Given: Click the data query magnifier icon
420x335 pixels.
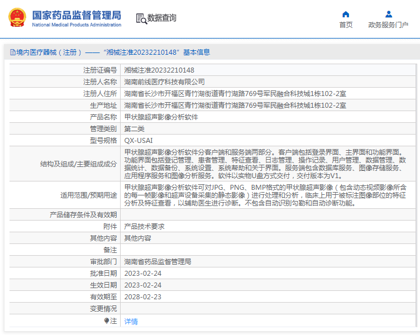Looking at the screenshot, I should click(x=141, y=18).
